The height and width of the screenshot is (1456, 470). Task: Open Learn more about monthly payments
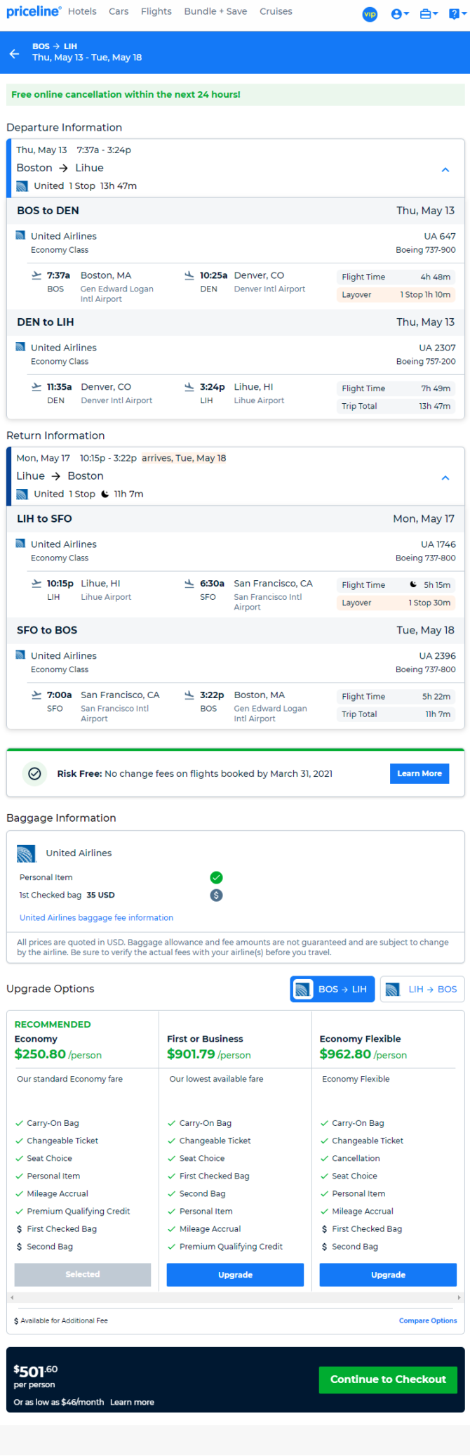[x=132, y=1402]
